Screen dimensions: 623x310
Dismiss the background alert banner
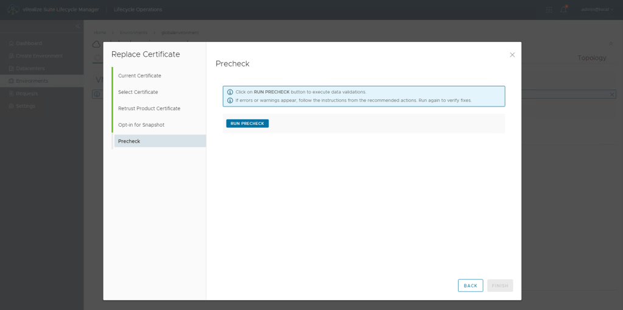coord(612,94)
